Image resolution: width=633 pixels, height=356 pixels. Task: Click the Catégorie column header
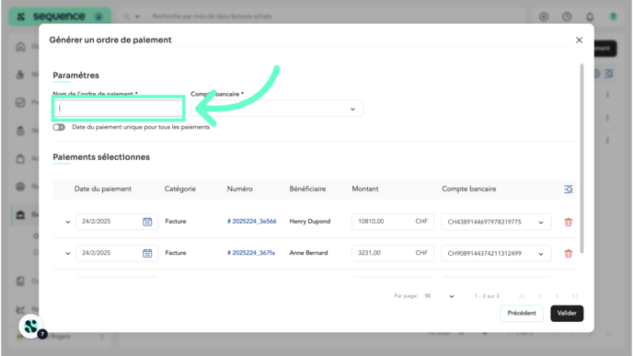point(180,189)
